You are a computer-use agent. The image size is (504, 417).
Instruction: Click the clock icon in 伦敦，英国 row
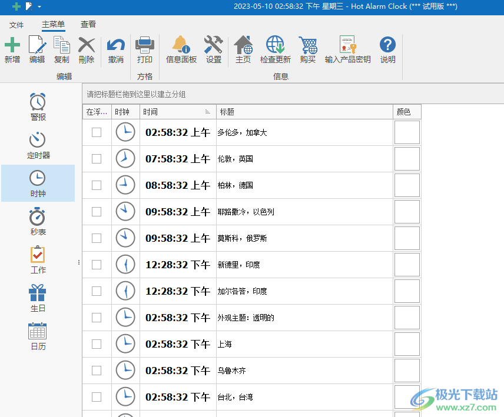[x=125, y=159]
